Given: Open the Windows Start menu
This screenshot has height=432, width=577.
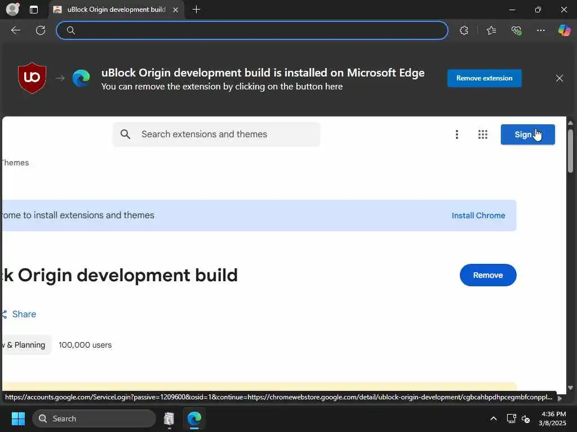Looking at the screenshot, I should pyautogui.click(x=18, y=418).
